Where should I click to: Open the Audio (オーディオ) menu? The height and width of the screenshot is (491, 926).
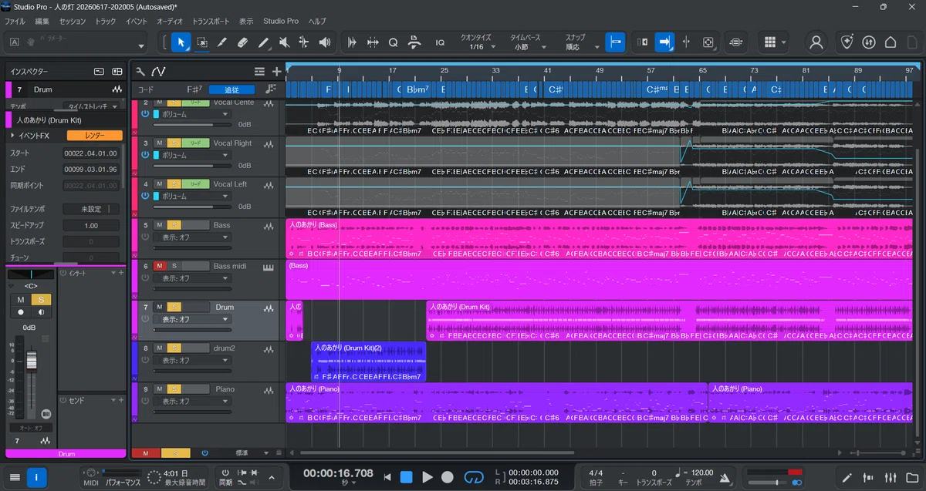click(x=170, y=21)
